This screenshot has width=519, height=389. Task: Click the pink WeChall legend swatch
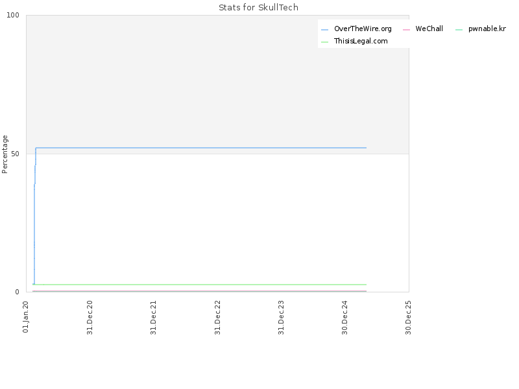(406, 30)
